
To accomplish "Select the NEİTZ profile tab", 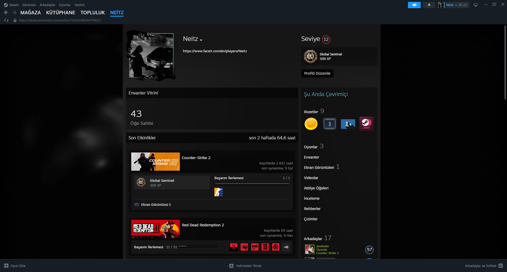I will point(117,13).
